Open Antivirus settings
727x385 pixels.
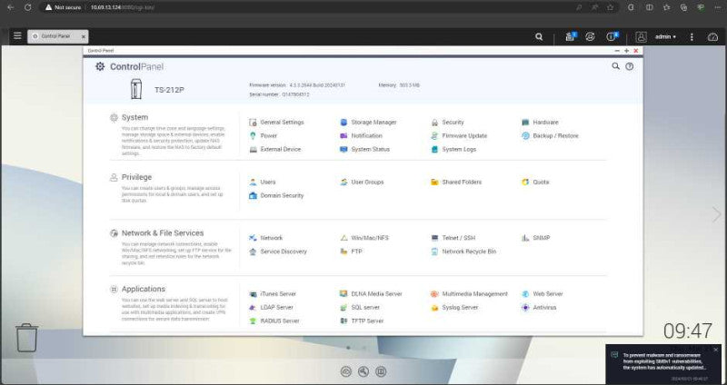(539, 307)
